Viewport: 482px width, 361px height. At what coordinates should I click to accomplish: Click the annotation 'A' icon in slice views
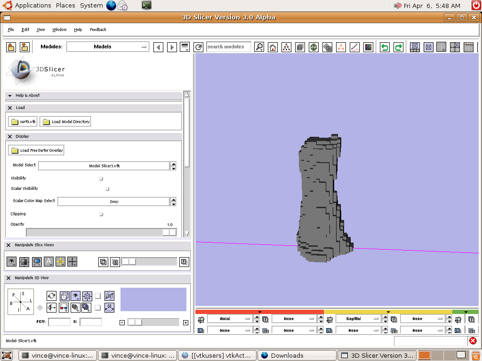[x=48, y=262]
